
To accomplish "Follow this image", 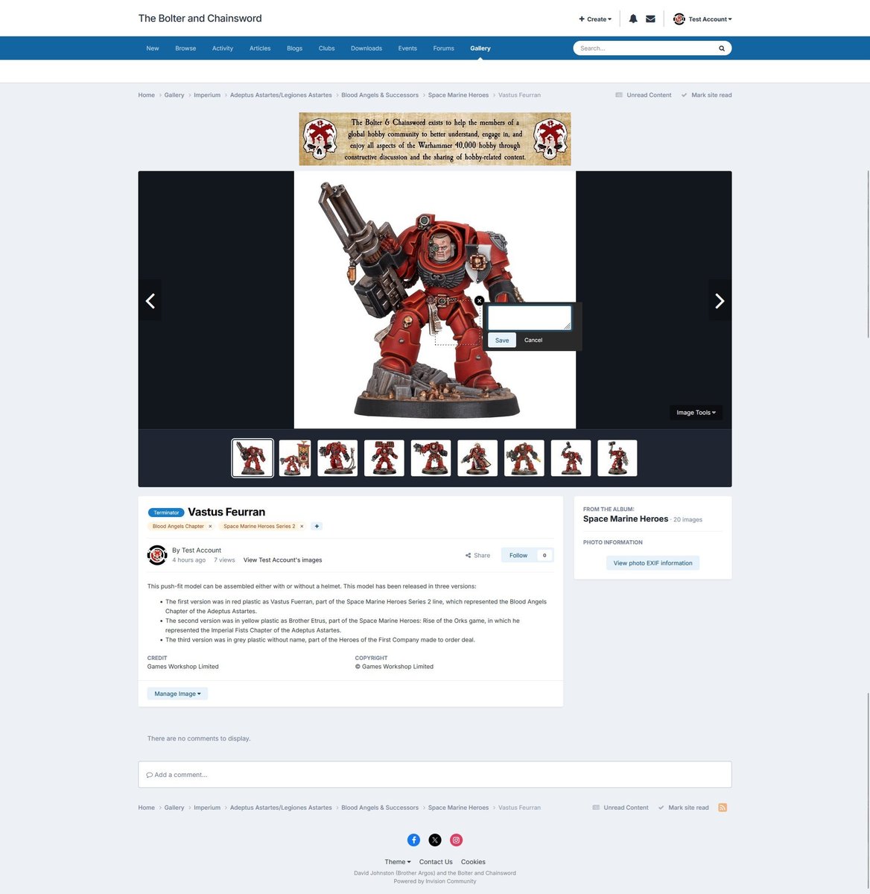I will click(x=518, y=555).
